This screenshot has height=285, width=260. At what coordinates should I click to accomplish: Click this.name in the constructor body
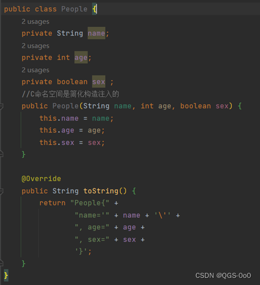click(x=59, y=118)
